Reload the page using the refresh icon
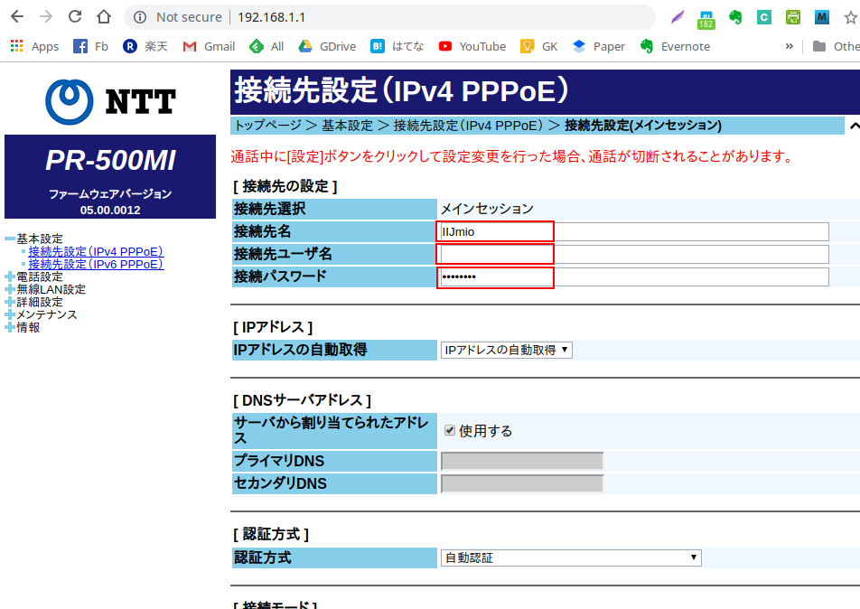This screenshot has height=609, width=860. pos(75,17)
